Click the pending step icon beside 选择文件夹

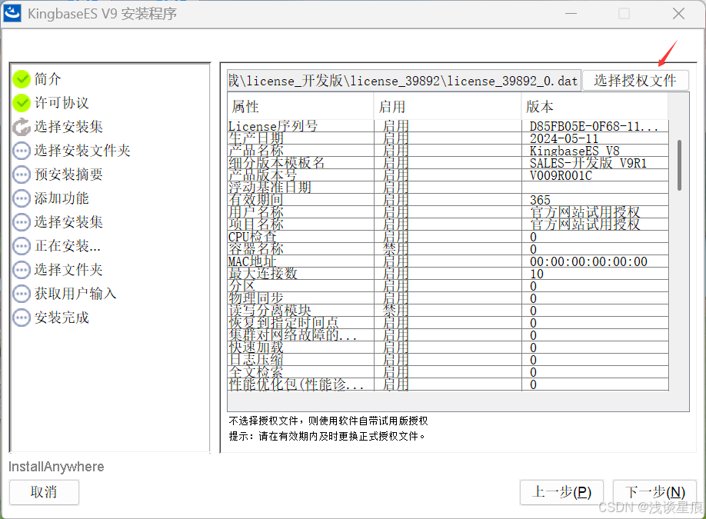click(22, 270)
